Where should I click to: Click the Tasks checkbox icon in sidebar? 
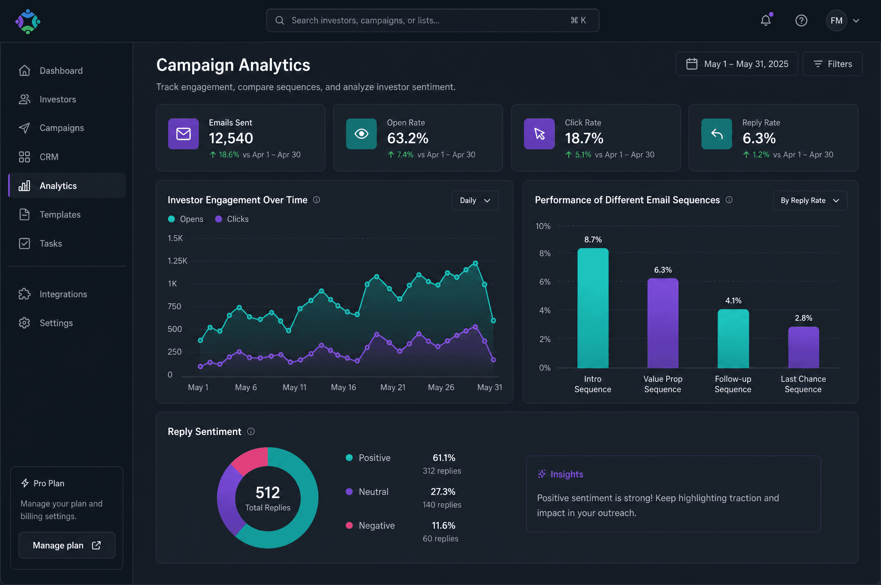[25, 243]
